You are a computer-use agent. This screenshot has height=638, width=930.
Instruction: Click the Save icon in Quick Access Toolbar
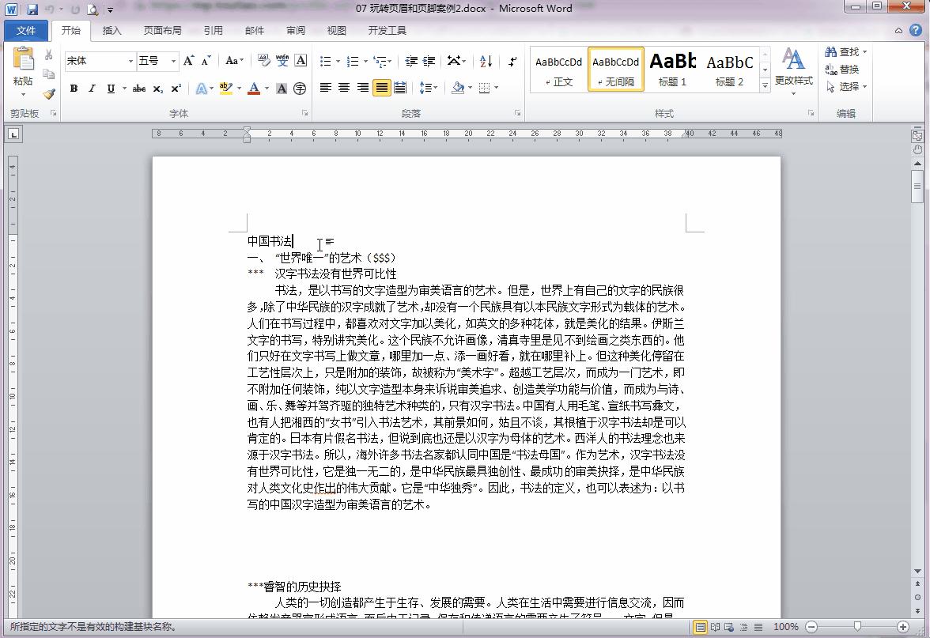32,8
